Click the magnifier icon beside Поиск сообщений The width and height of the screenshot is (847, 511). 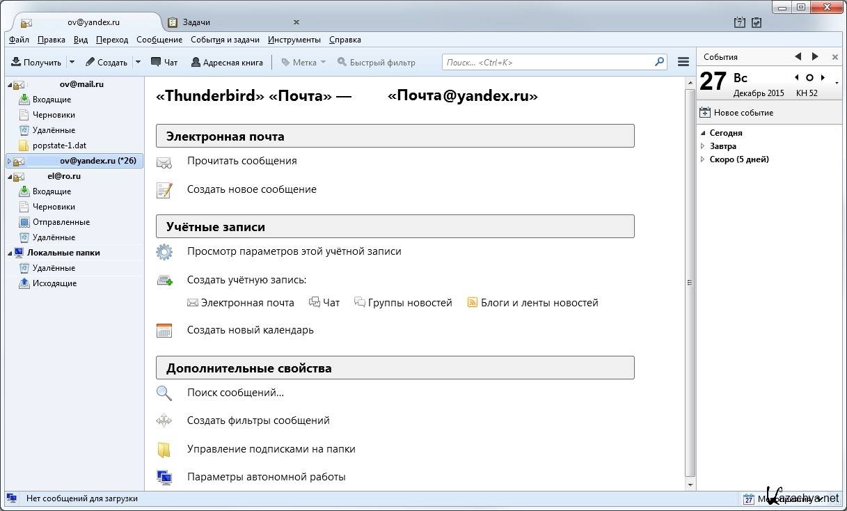coord(164,393)
